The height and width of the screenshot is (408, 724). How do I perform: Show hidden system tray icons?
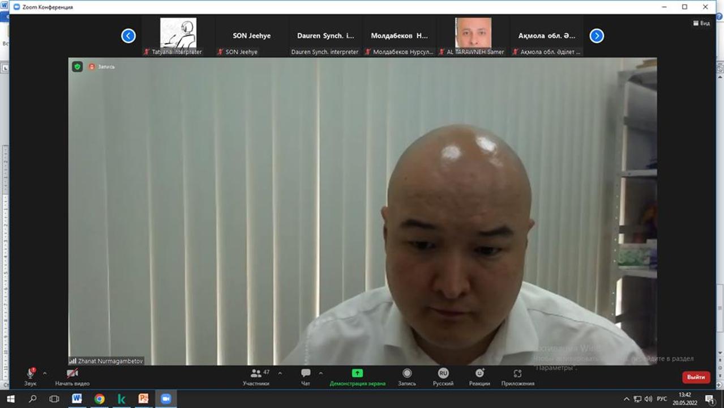pyautogui.click(x=626, y=399)
